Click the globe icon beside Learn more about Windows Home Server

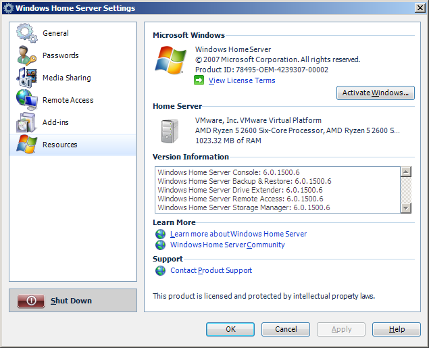(160, 234)
